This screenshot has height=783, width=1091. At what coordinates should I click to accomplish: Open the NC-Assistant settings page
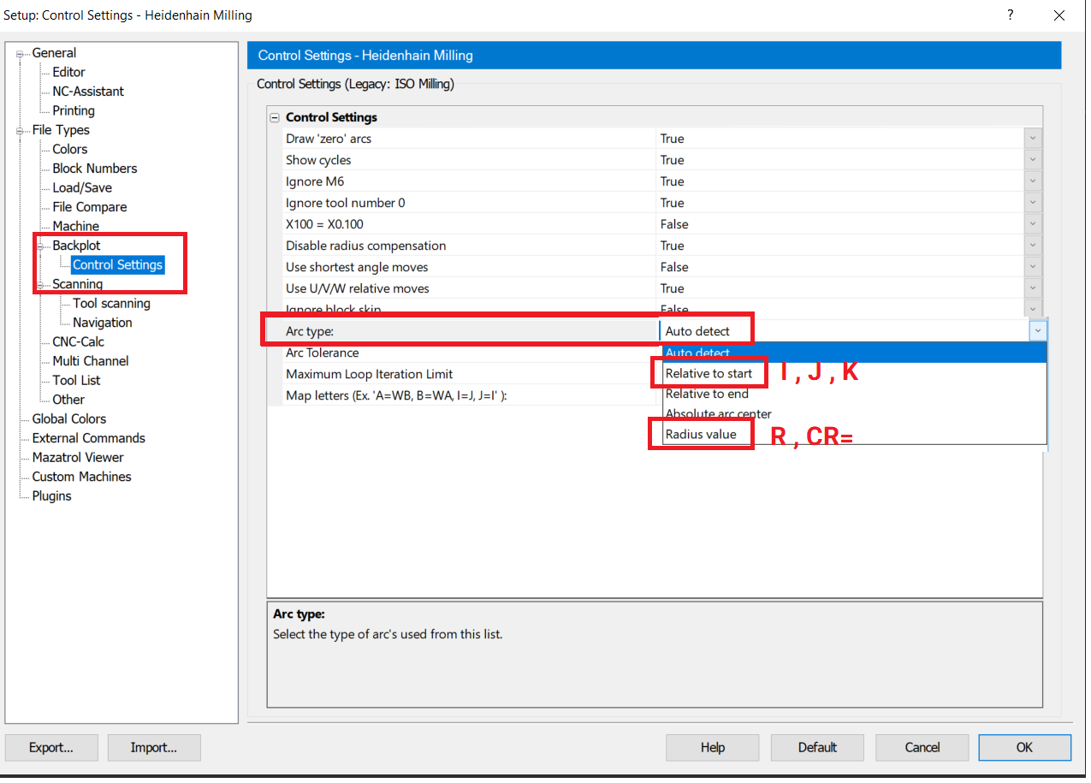[88, 92]
